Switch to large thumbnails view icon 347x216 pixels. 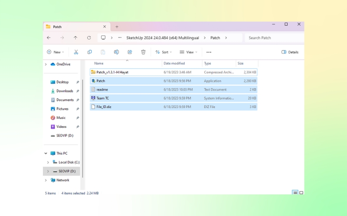[301, 193]
